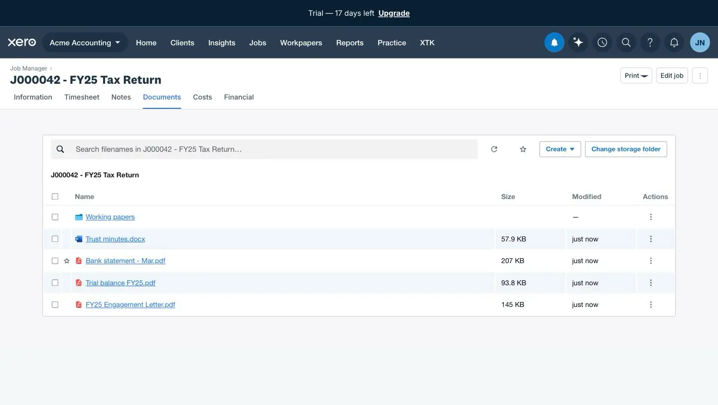Viewport: 718px width, 405px height.
Task: Open the Working papers folder link
Action: pyautogui.click(x=110, y=217)
